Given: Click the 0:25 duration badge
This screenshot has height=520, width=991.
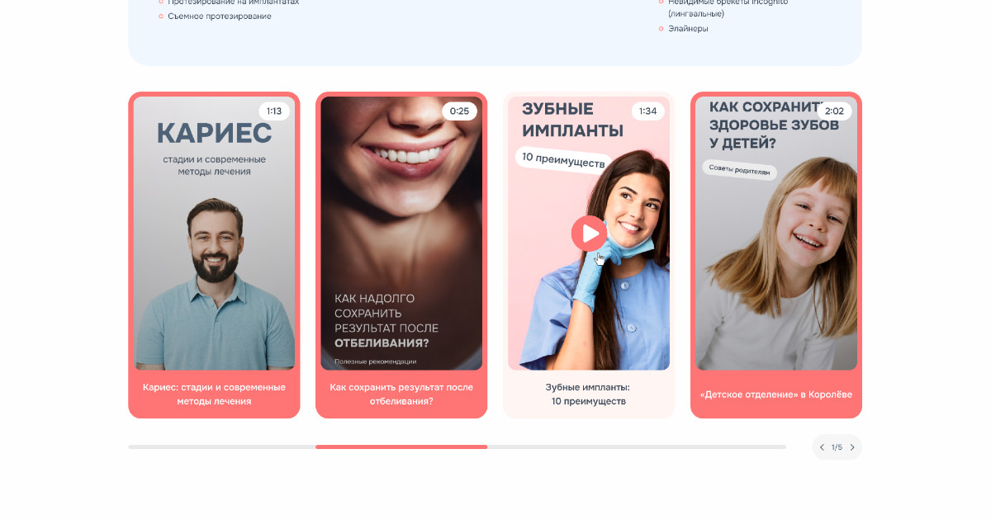Looking at the screenshot, I should 459,111.
